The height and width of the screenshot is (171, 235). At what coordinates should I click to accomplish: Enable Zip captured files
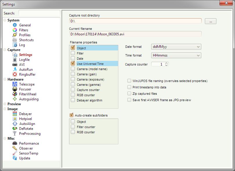129,94
